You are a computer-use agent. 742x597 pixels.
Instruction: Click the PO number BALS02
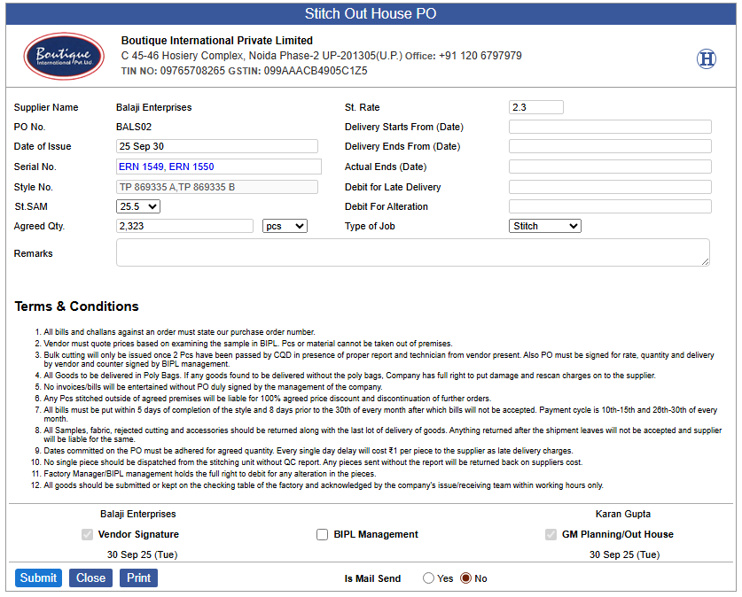[134, 127]
